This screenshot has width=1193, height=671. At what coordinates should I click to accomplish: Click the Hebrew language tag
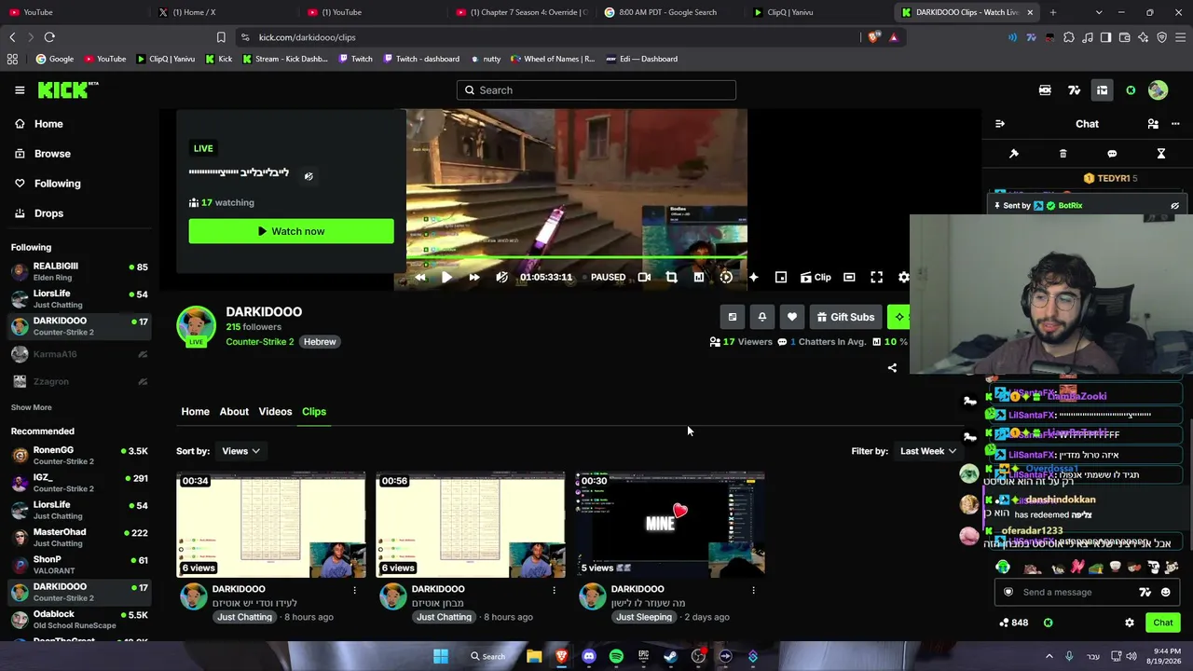tap(320, 342)
